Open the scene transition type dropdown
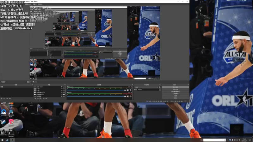Viewport: 253px width, 142px height. click(x=146, y=87)
